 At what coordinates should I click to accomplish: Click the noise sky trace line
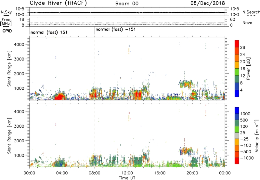(x=127, y=12)
